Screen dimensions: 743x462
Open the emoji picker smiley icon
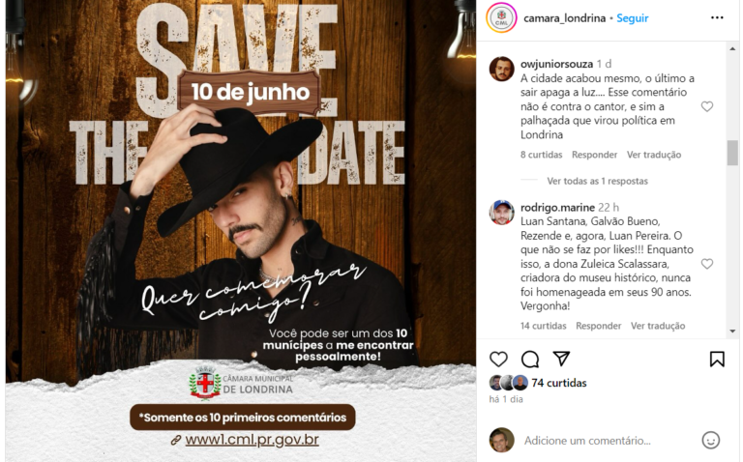click(x=710, y=440)
